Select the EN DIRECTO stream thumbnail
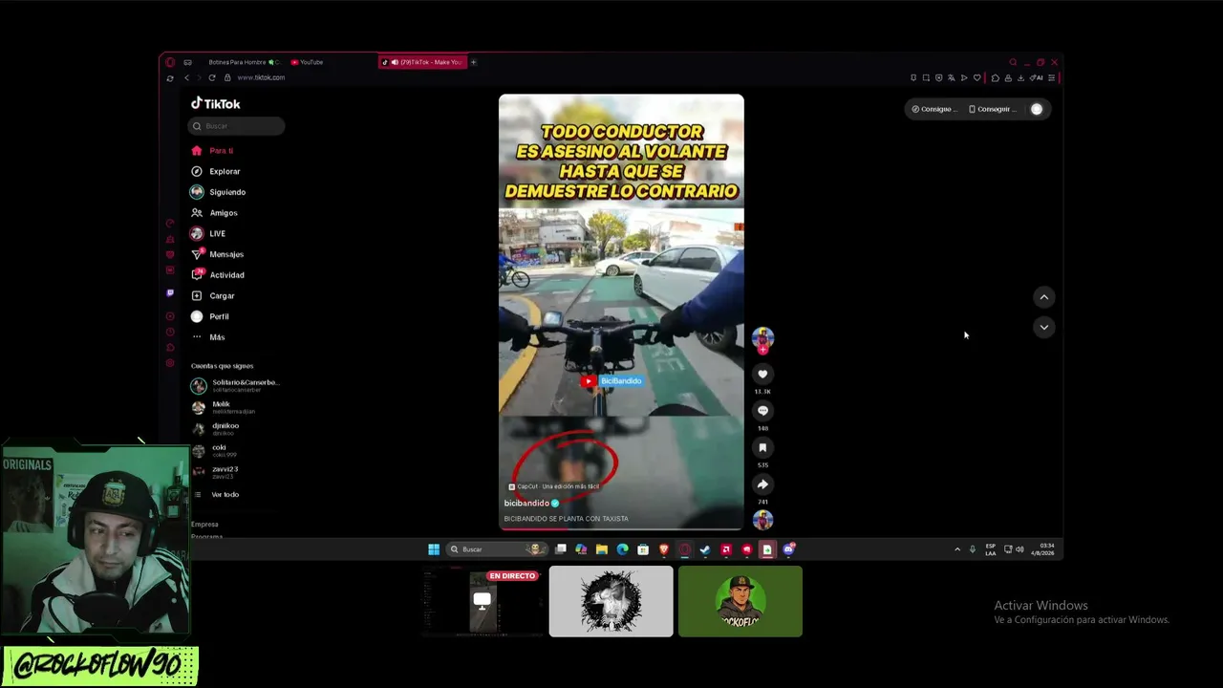Viewport: 1223px width, 688px height. point(483,602)
